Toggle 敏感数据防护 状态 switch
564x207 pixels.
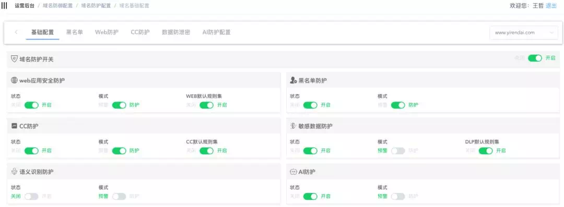tap(310, 151)
